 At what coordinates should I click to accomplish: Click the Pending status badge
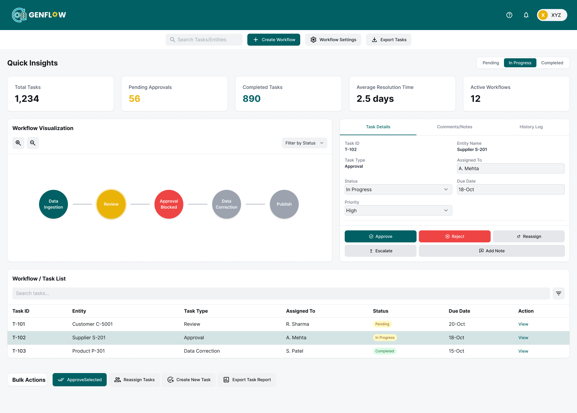[382, 324]
